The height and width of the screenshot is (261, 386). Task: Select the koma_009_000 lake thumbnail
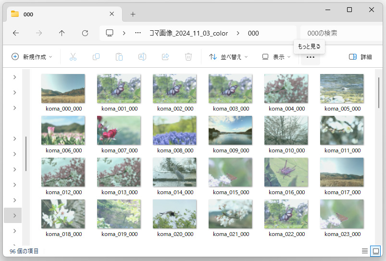[x=230, y=130]
